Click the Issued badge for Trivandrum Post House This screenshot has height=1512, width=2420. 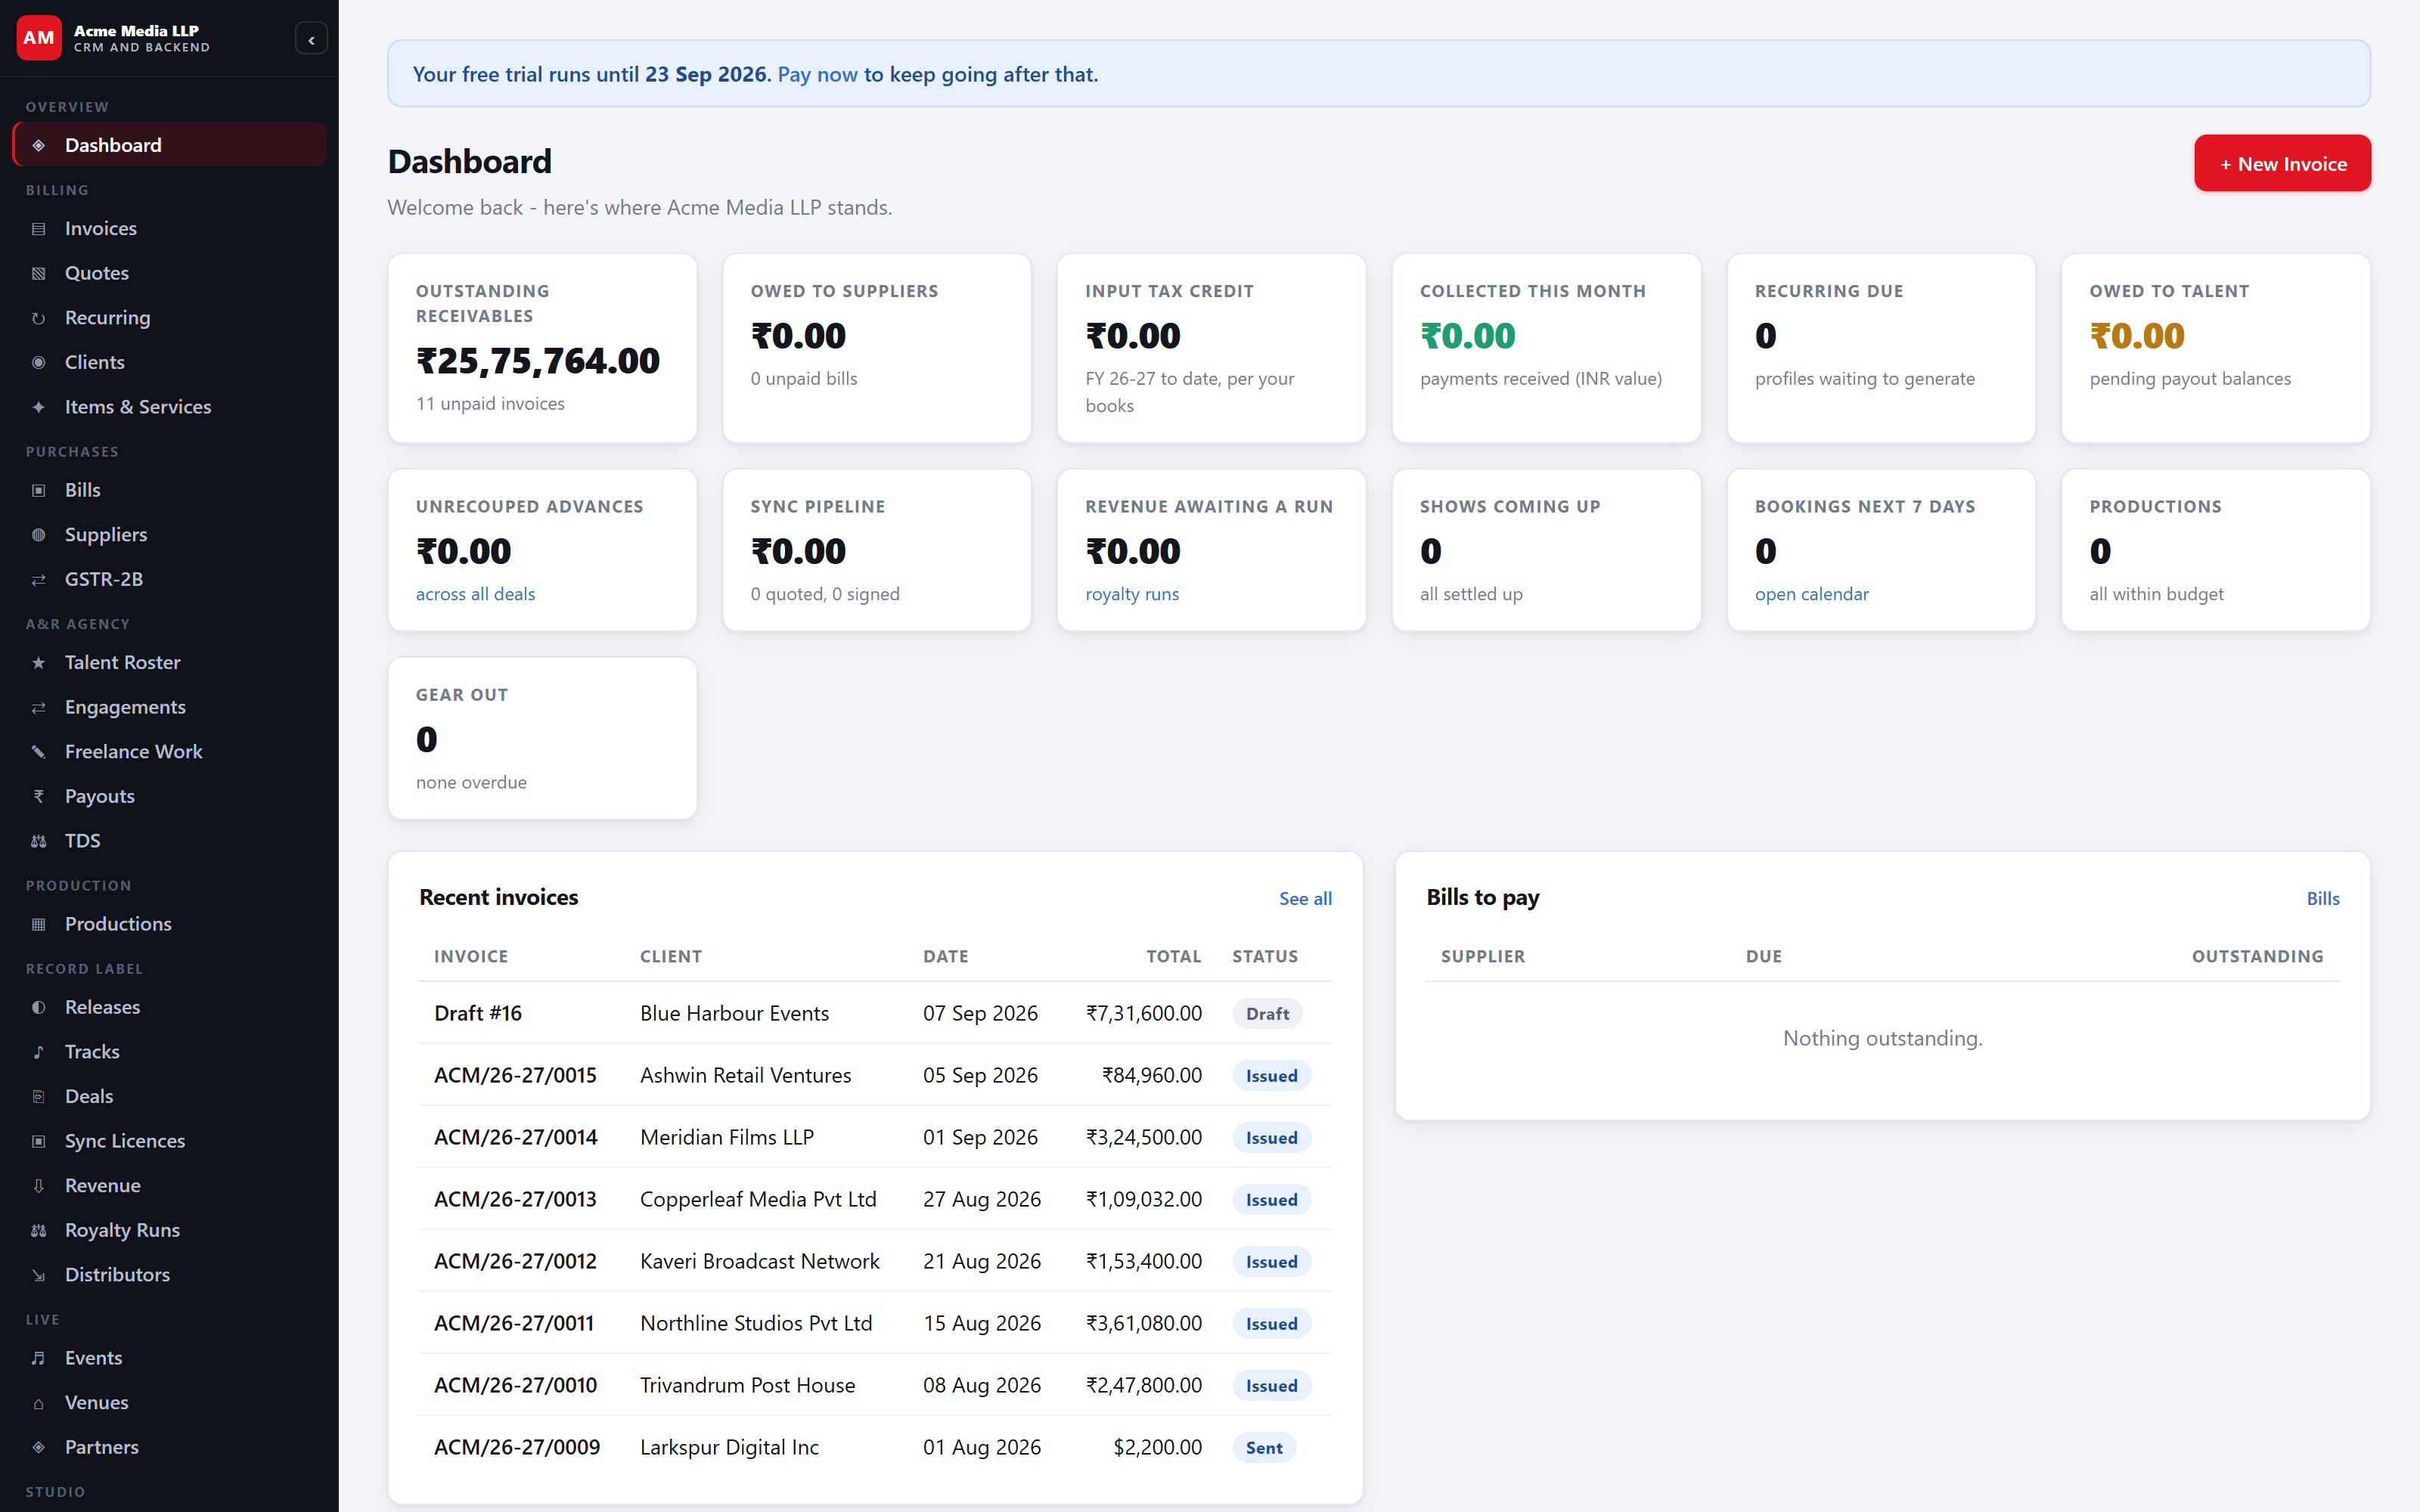point(1271,1385)
